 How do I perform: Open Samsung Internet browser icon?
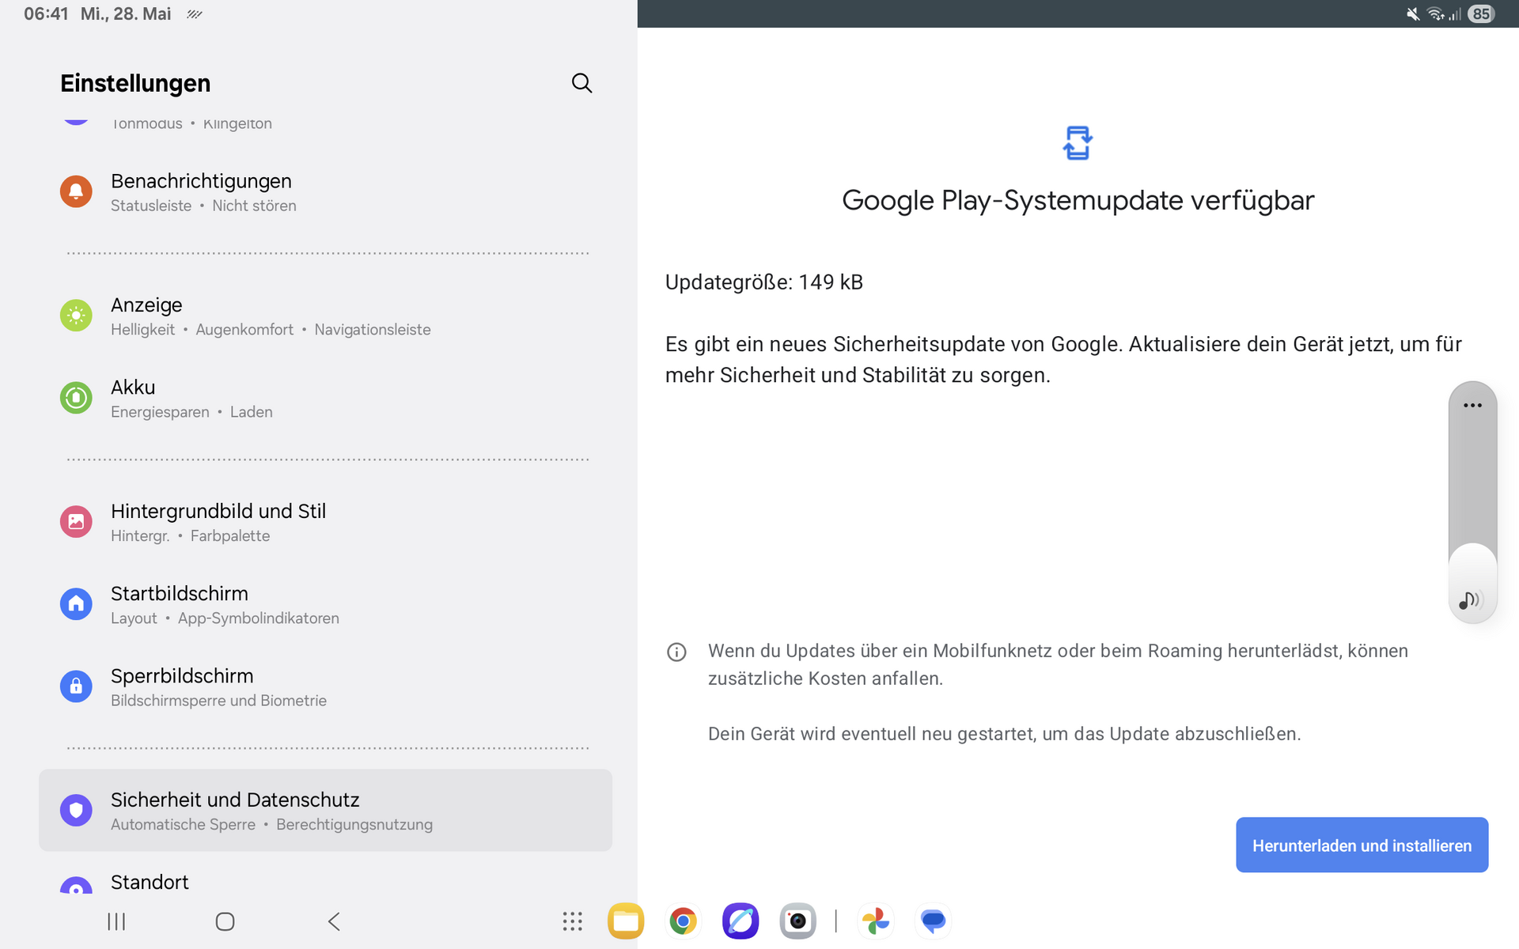[x=740, y=921]
